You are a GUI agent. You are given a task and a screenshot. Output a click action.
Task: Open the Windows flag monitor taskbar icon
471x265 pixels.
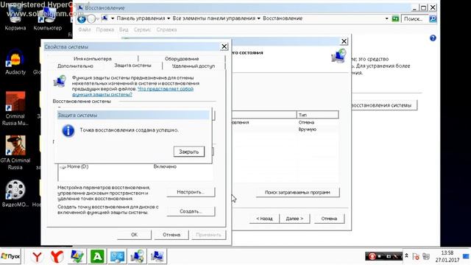(77, 257)
